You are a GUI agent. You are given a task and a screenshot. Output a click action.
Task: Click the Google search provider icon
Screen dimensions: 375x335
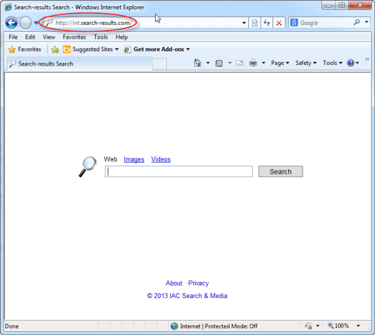click(x=294, y=22)
